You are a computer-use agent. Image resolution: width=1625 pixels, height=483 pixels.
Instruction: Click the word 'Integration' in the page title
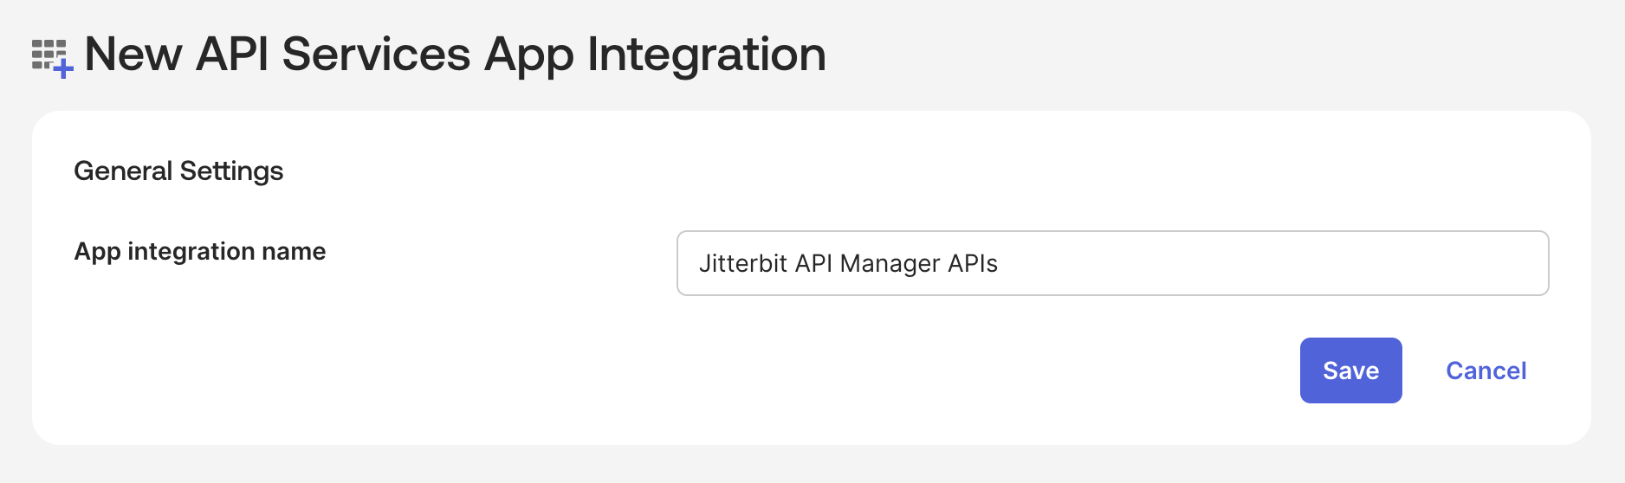click(x=706, y=54)
